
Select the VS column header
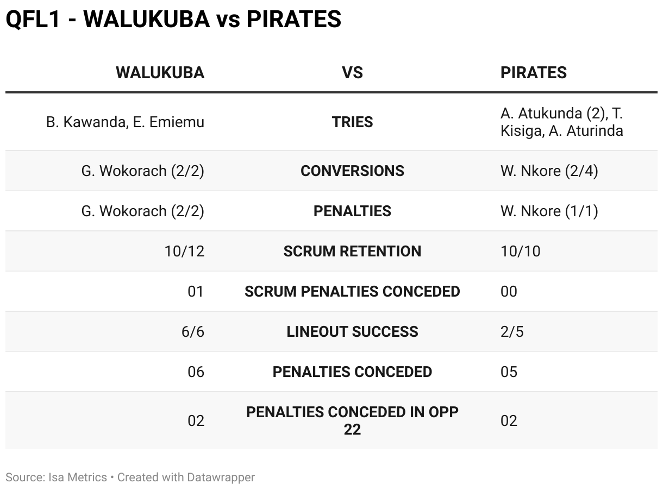tap(352, 73)
